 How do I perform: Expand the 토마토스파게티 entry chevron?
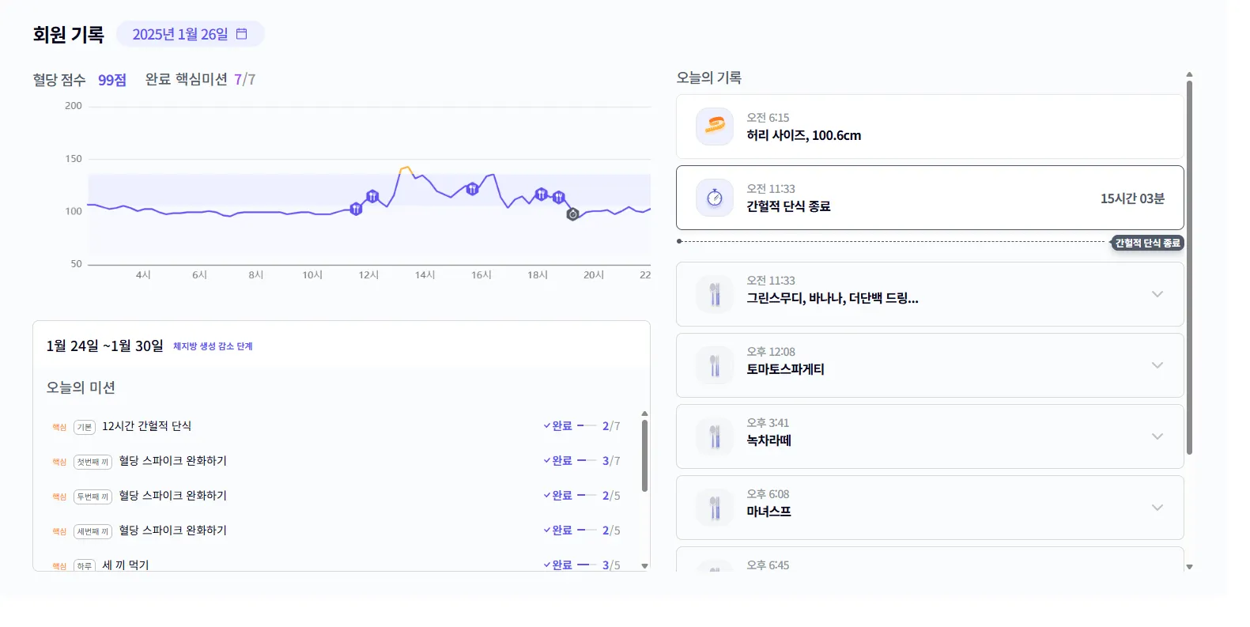tap(1157, 365)
